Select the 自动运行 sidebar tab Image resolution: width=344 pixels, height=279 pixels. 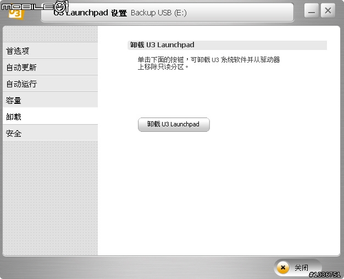(50, 83)
